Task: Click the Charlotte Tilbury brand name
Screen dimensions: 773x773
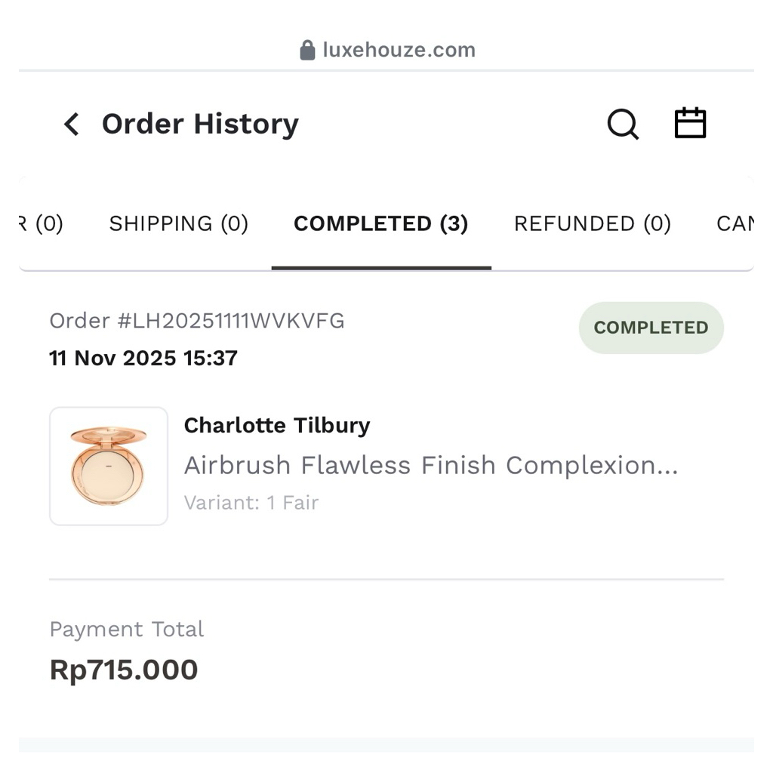Action: tap(277, 426)
